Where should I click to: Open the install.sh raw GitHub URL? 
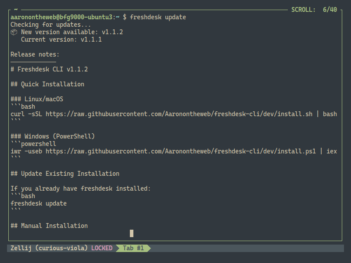pyautogui.click(x=179, y=114)
